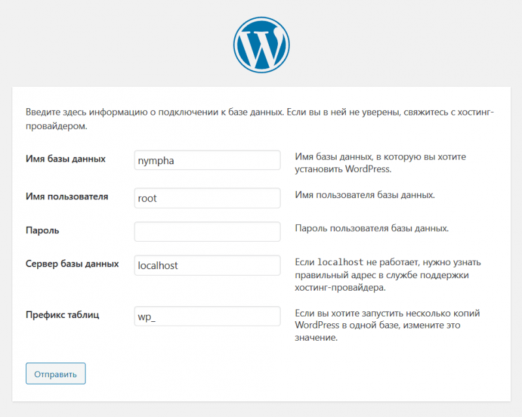Submit the form with the Отправить button
This screenshot has height=417, width=522.
(x=55, y=373)
